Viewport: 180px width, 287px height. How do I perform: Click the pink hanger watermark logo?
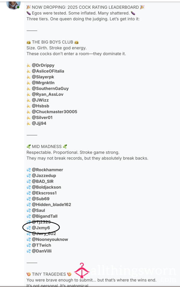pyautogui.click(x=82, y=270)
